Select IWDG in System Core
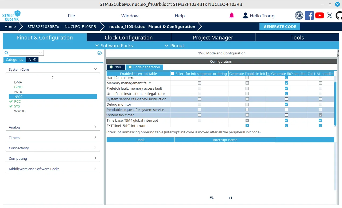The image size is (342, 208). [19, 92]
